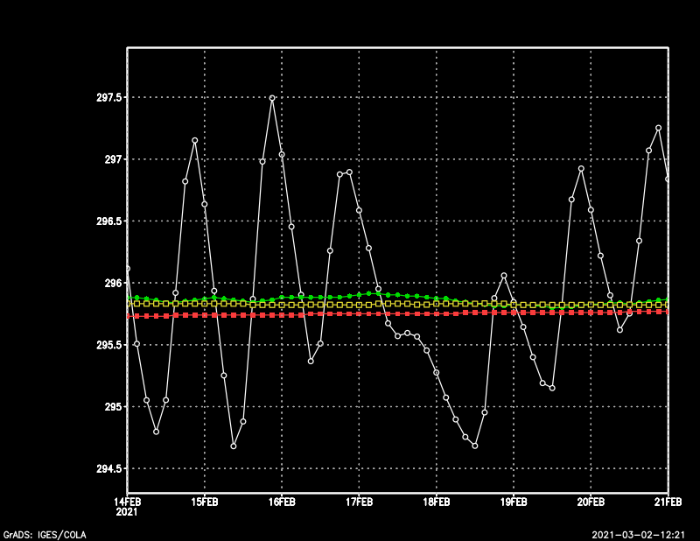Click the first white data marker at 14FEB
This screenshot has height=541, width=700.
[x=128, y=269]
